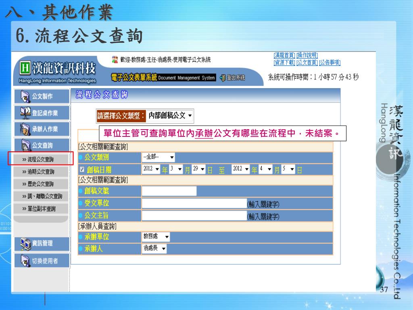The image size is (413, 310).
Task: Click the 公文查詢 document icon
Action: point(25,145)
